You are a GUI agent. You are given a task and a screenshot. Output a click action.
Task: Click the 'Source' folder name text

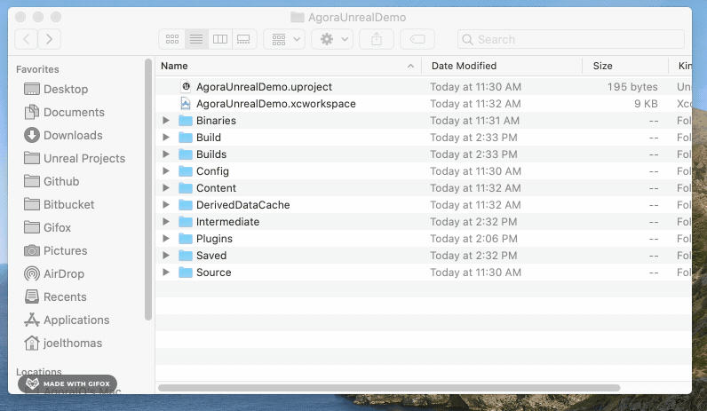click(x=214, y=273)
